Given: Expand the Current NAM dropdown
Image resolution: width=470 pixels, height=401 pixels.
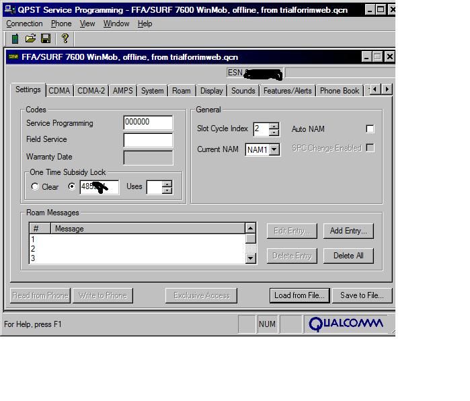Looking at the screenshot, I should (274, 149).
